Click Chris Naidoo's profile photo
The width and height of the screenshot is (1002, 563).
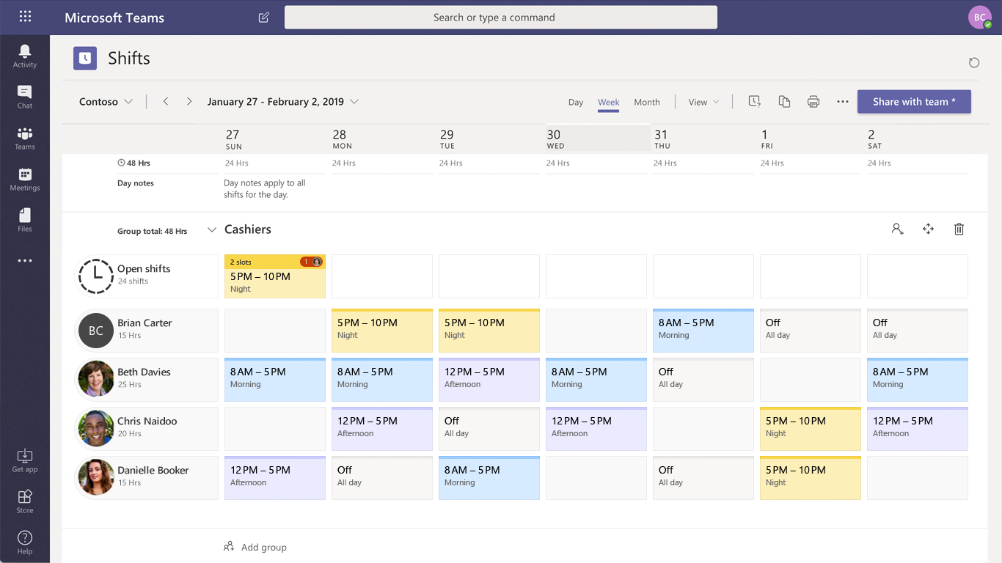pyautogui.click(x=96, y=428)
